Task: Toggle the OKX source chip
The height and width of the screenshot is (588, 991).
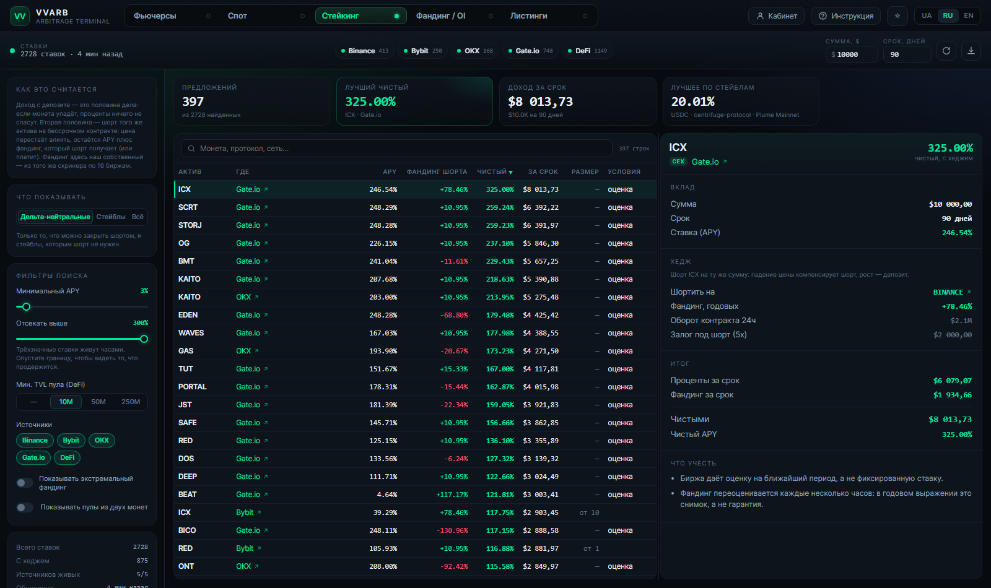Action: tap(102, 441)
